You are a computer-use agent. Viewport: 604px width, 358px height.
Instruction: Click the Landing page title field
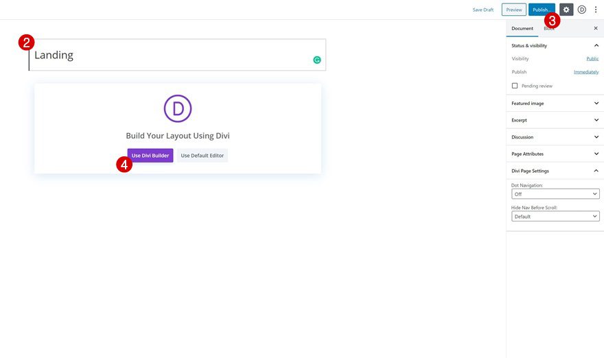coord(177,55)
